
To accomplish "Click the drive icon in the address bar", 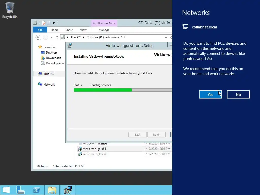I will (63, 37).
